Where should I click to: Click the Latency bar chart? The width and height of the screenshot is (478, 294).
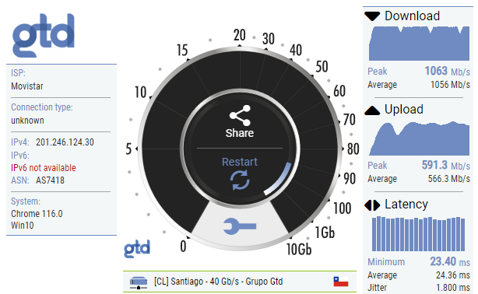(419, 233)
